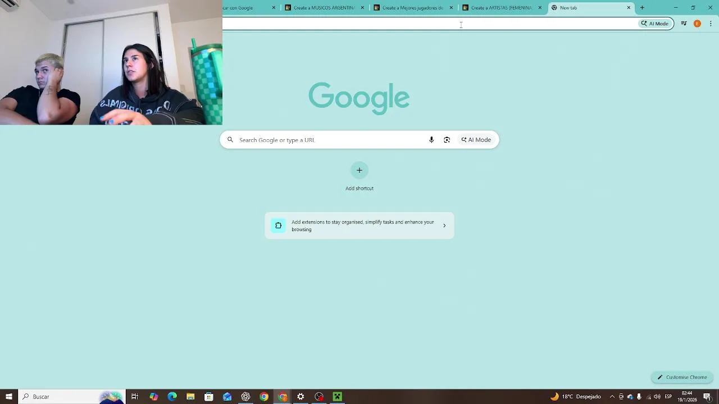Viewport: 719px width, 404px height.
Task: Launch Copilot from the taskbar
Action: coord(153,397)
